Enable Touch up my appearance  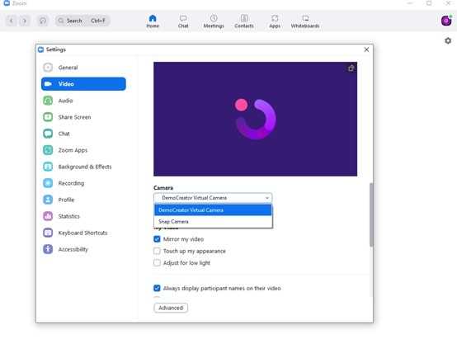(157, 251)
